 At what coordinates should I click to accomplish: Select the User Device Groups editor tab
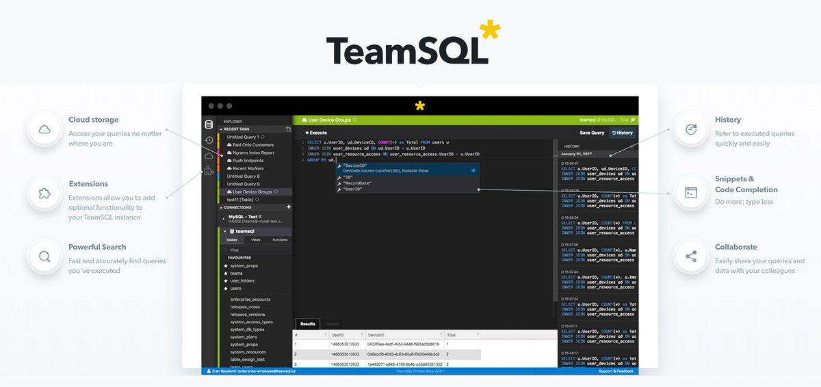[328, 120]
